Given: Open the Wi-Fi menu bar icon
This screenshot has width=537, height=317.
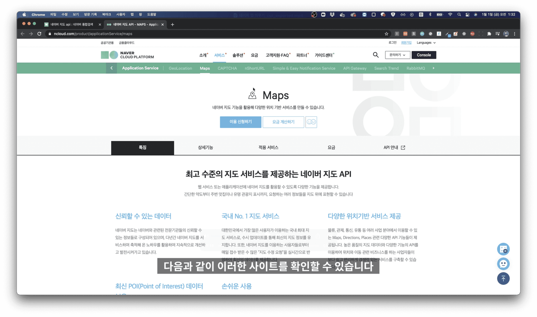Looking at the screenshot, I should 450,15.
